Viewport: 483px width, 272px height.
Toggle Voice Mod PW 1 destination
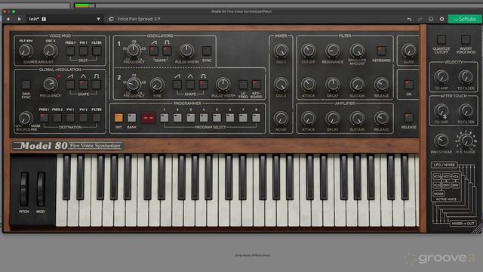(84, 51)
